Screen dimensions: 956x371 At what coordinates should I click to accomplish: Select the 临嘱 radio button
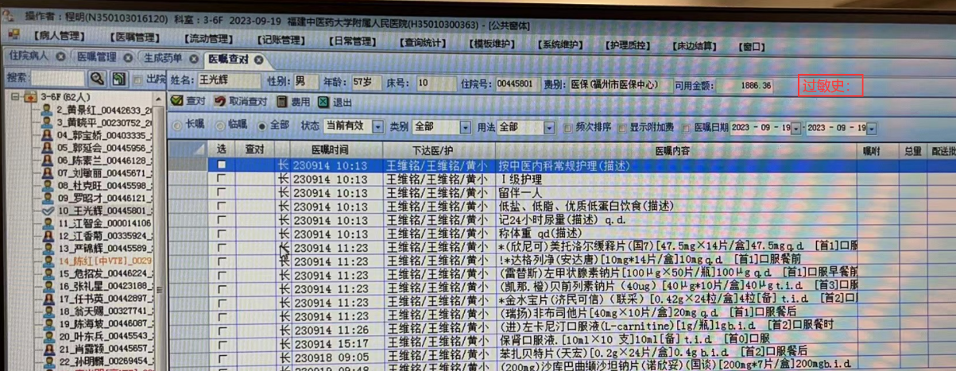(x=219, y=126)
